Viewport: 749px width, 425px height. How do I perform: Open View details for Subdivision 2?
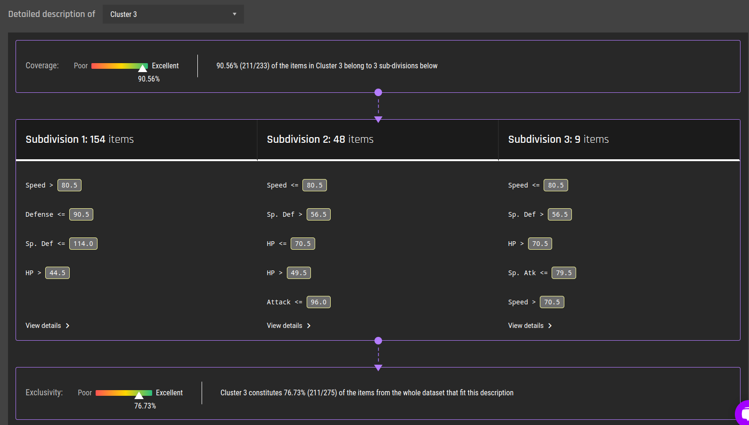click(x=289, y=326)
